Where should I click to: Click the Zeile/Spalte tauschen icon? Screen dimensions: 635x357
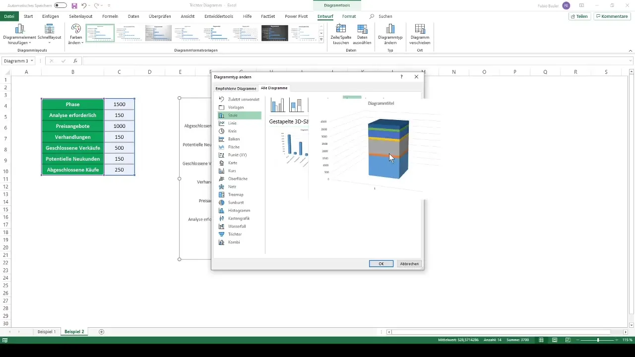click(341, 29)
